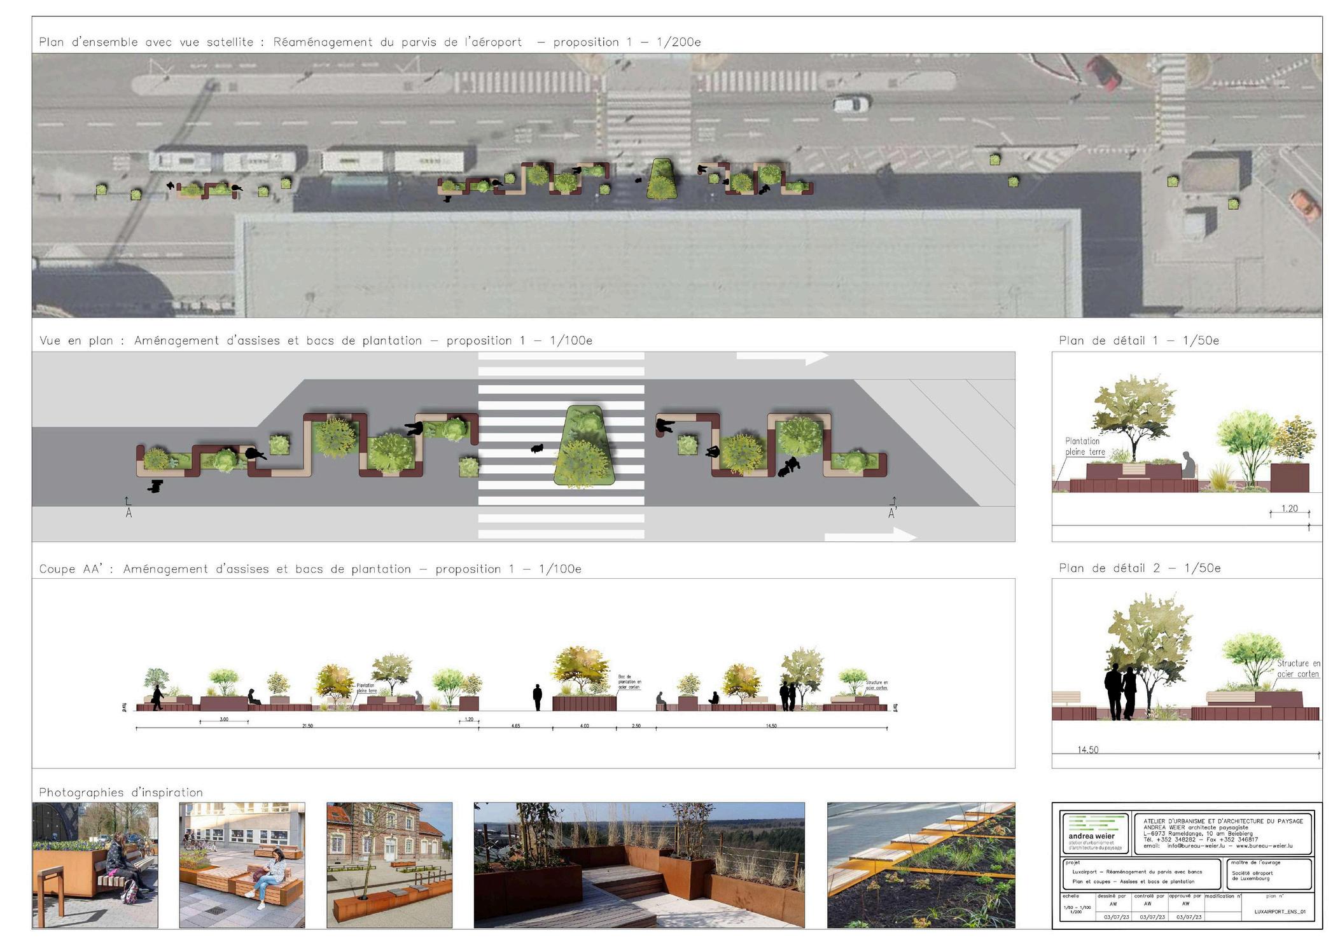The height and width of the screenshot is (947, 1340).
Task: Open the corten terrace planters inspiration photo
Action: (639, 864)
